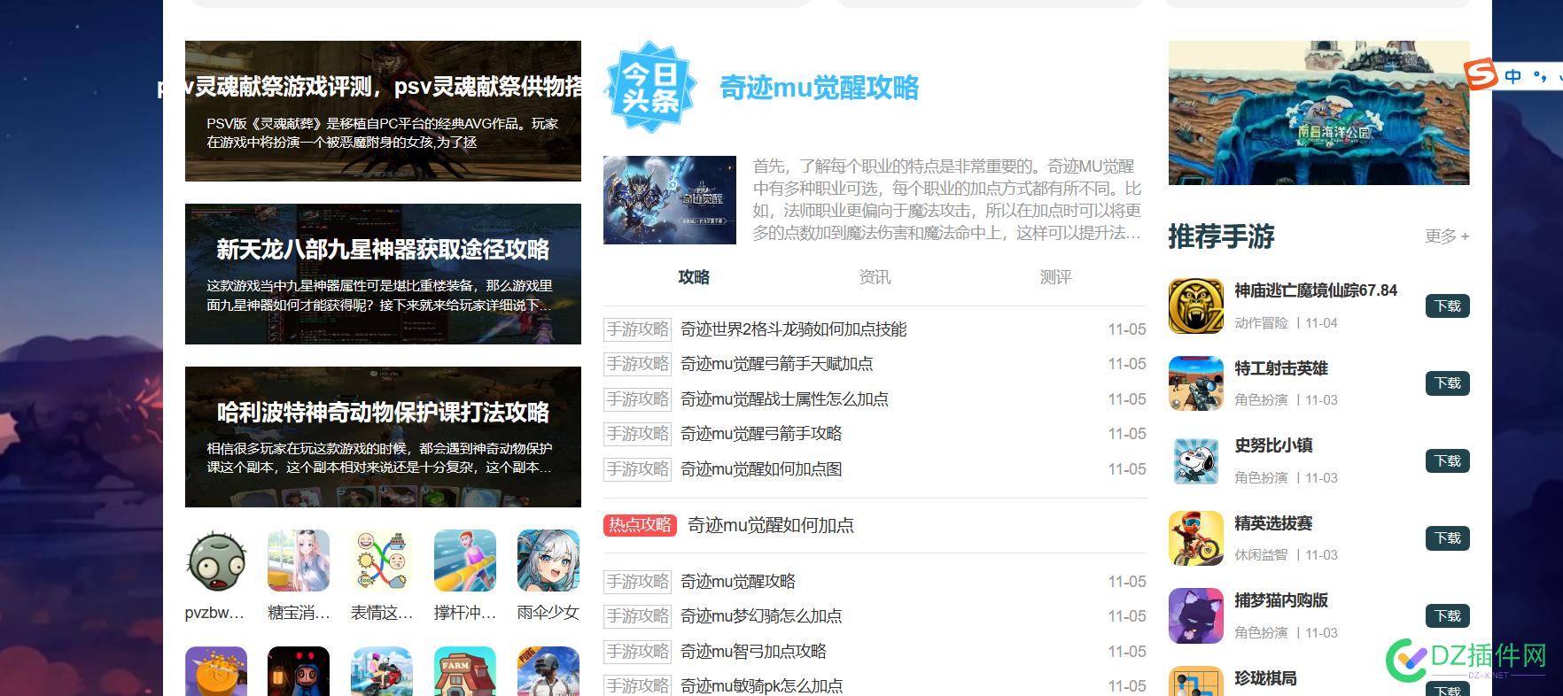1563x696 pixels.
Task: Download 特工射击英雄
Action: point(1448,383)
